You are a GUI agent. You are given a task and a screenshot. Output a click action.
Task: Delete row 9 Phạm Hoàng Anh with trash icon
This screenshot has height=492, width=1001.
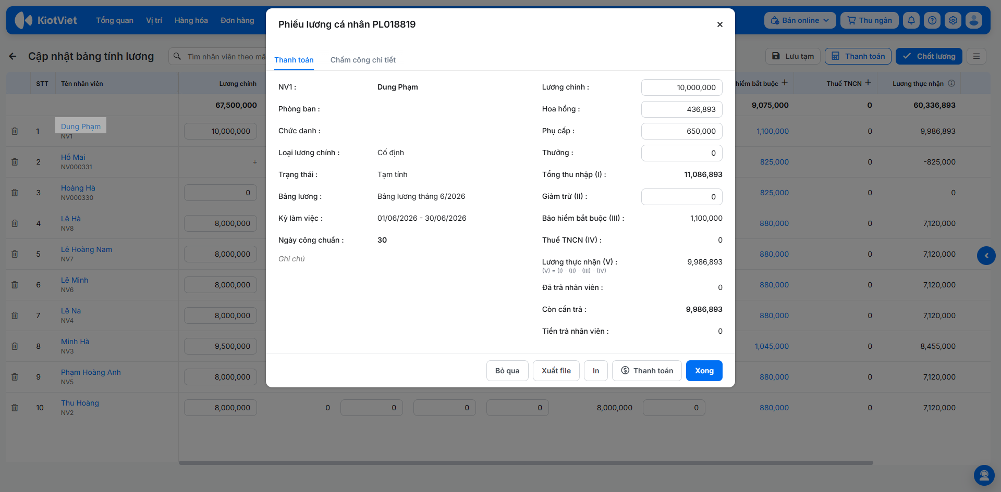[15, 377]
